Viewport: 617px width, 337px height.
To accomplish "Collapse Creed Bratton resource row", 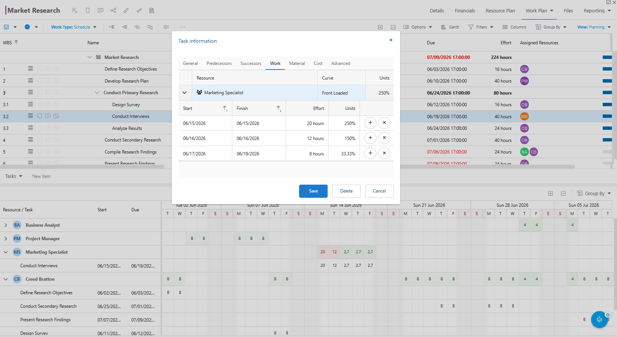I will [x=6, y=279].
